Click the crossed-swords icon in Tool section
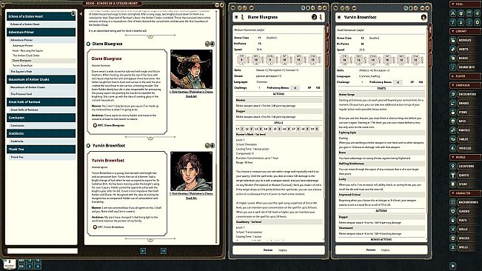Screen dimensions: 482x271 click(453, 13)
